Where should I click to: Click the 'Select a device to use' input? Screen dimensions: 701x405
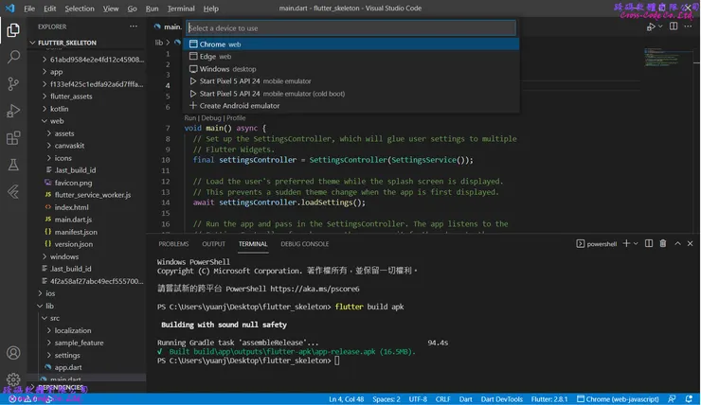(350, 28)
